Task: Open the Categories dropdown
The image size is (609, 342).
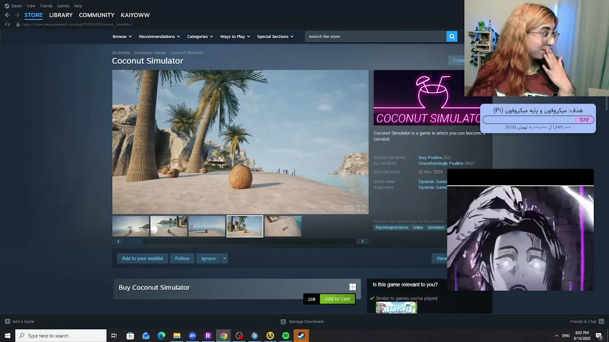Action: click(x=200, y=37)
